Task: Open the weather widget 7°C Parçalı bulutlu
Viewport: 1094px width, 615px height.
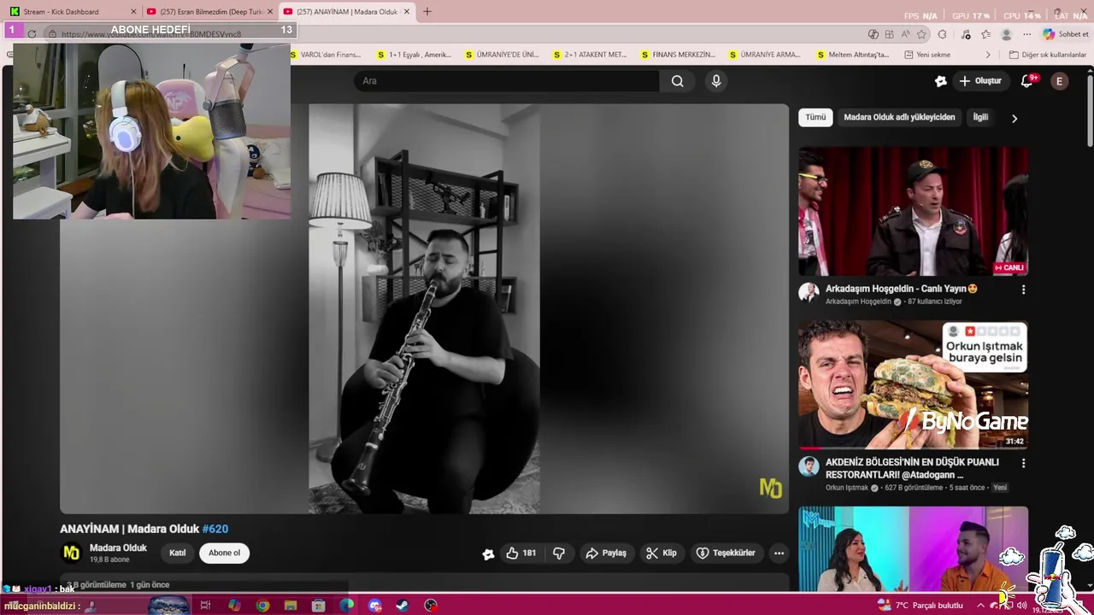Action: [x=920, y=606]
